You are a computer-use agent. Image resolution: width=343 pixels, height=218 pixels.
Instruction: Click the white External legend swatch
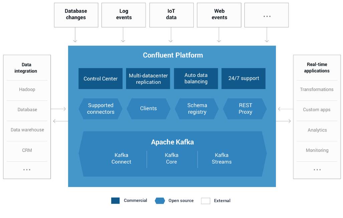click(205, 201)
